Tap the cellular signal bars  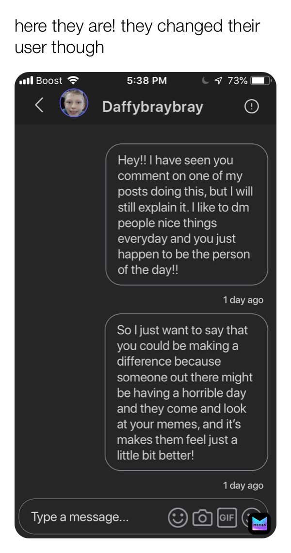click(x=26, y=81)
